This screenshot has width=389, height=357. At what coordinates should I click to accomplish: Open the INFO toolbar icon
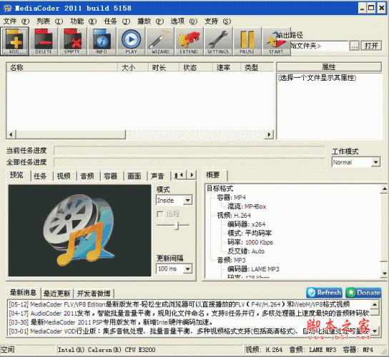point(102,41)
